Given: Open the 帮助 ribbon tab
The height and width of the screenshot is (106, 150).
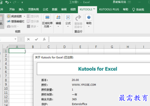Looking at the screenshot, I should [x=125, y=9].
